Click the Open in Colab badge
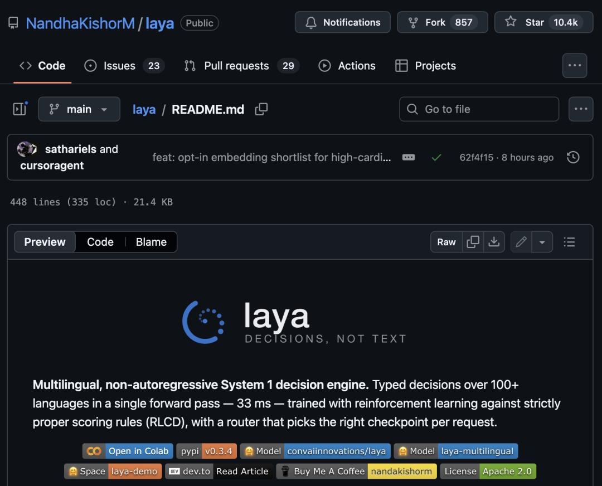Screen dimensions: 602x486 [128, 451]
